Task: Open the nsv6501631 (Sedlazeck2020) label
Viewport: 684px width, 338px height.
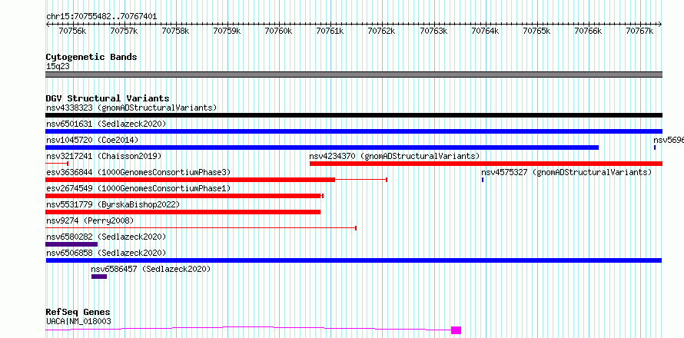Action: tap(106, 124)
